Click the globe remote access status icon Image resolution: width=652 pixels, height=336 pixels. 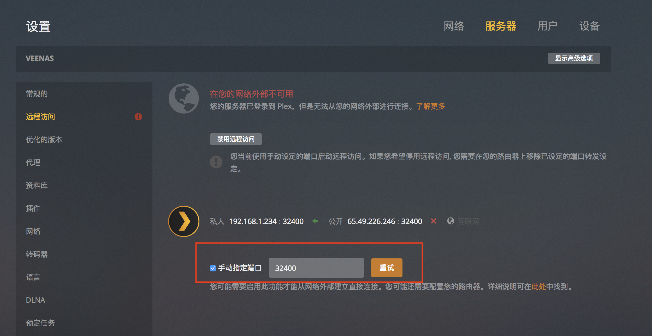tap(184, 98)
